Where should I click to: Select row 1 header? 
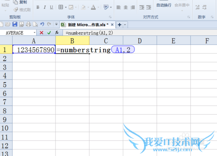click(6, 50)
